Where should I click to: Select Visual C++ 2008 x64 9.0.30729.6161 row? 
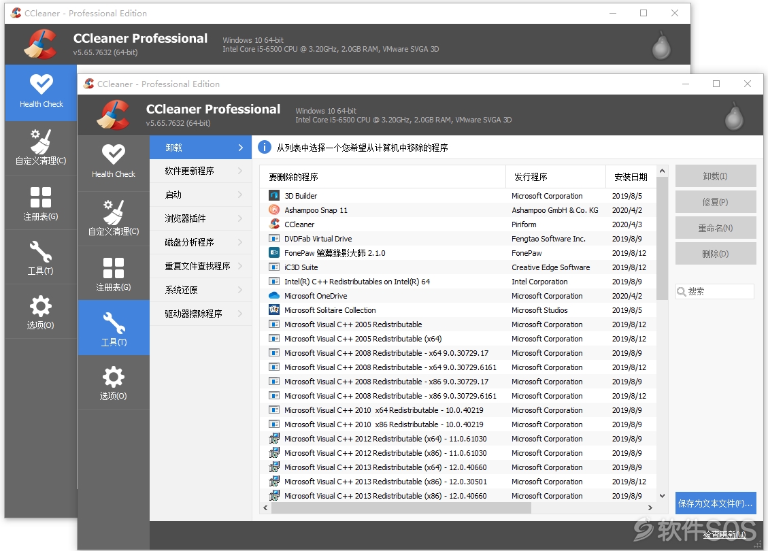click(x=458, y=367)
